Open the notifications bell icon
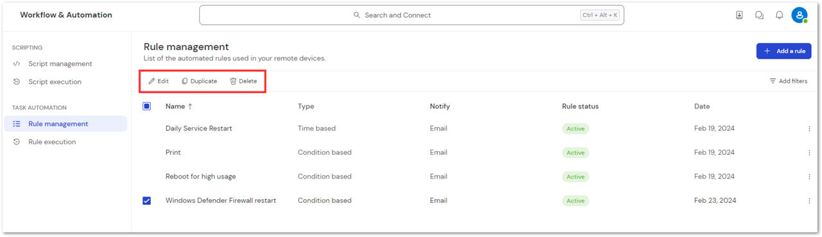The image size is (822, 237). [x=779, y=15]
